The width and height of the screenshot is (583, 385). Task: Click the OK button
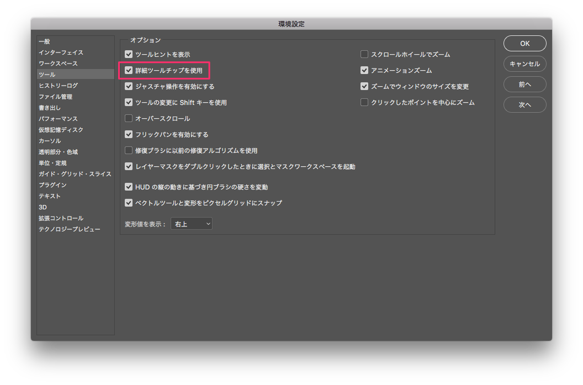pos(524,44)
